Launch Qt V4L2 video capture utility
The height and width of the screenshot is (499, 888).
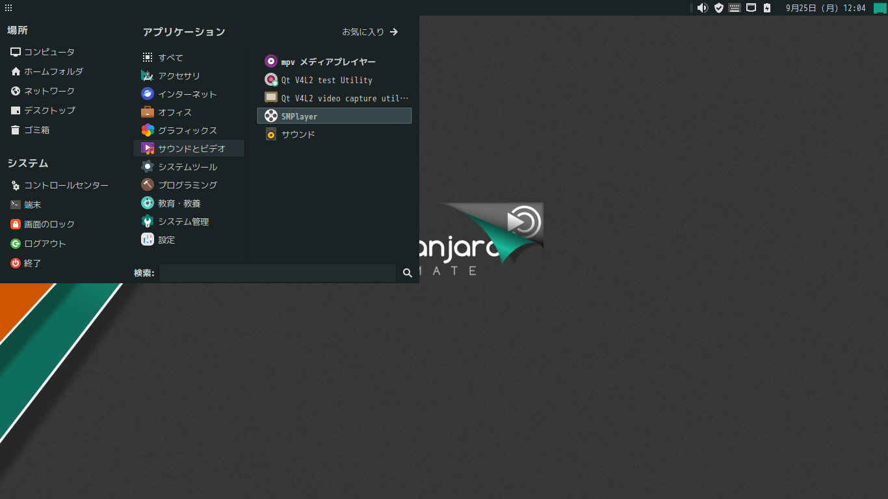[x=334, y=97]
